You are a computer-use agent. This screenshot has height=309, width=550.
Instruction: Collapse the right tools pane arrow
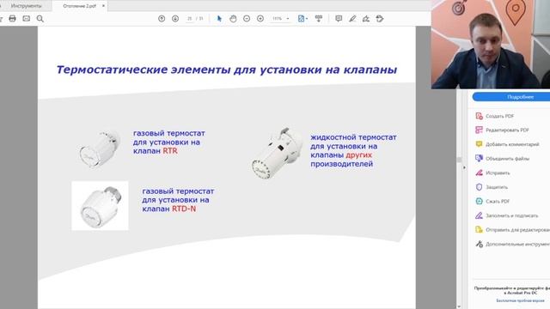[464, 167]
